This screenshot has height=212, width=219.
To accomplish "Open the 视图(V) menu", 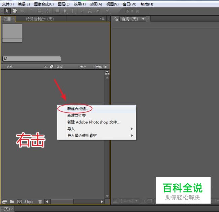I will [x=113, y=4].
